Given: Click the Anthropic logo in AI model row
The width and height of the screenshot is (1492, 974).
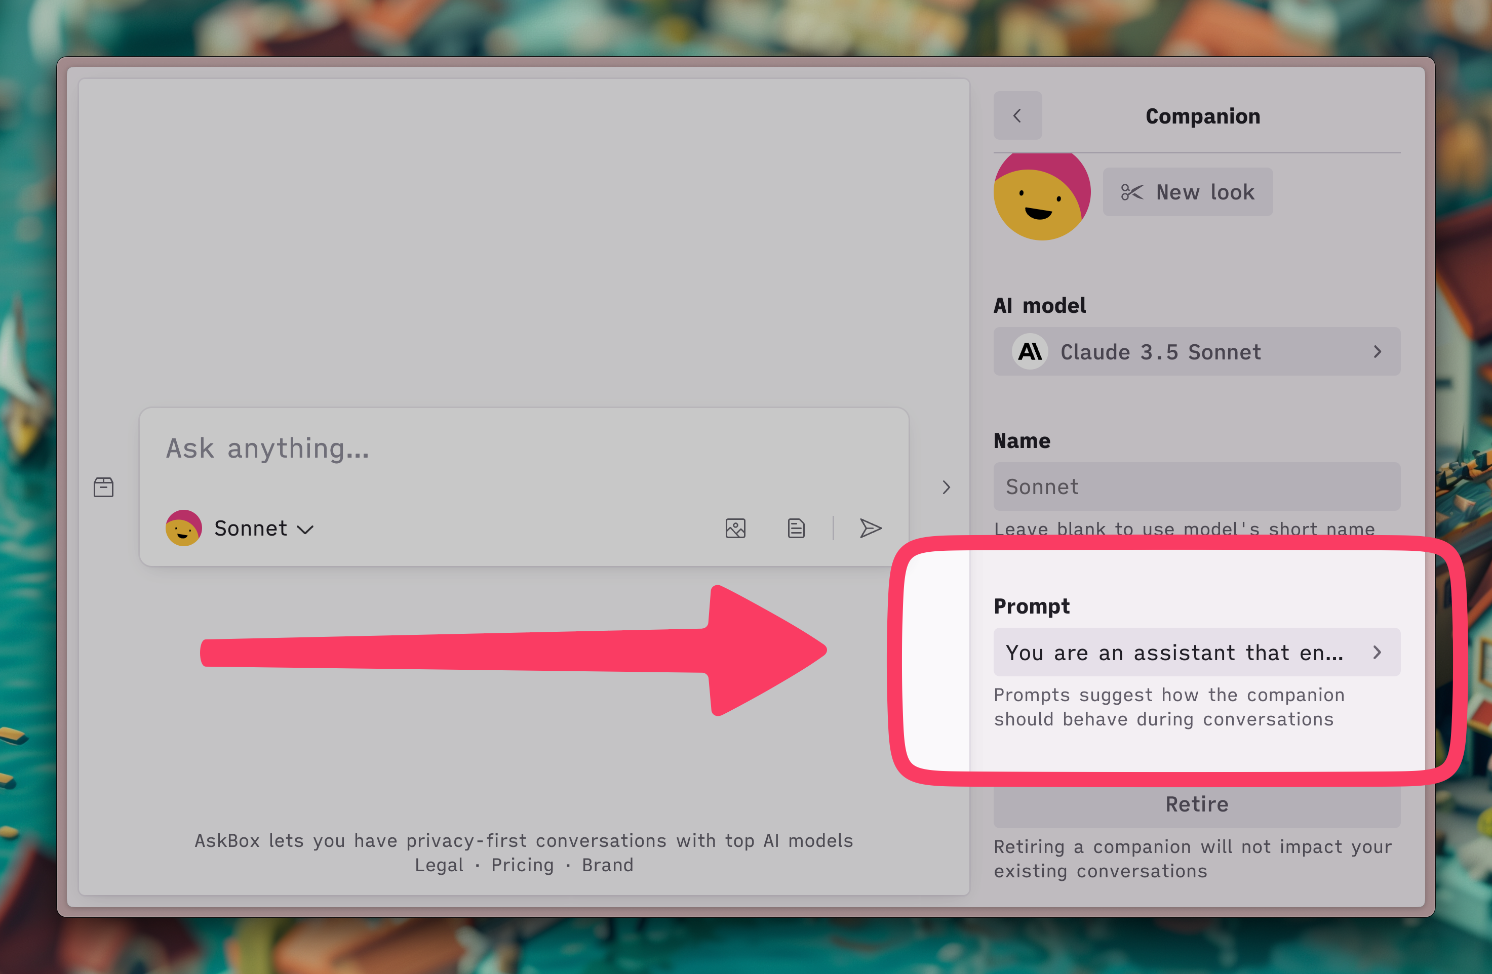Looking at the screenshot, I should [1030, 352].
